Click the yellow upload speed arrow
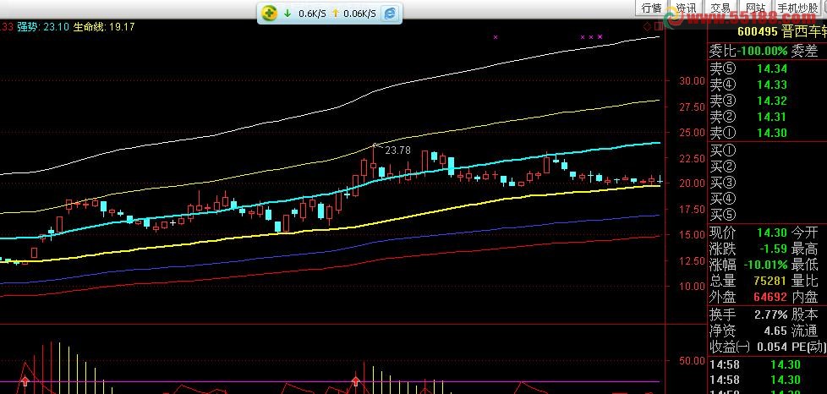Screen dimensions: 827x394 335,14
